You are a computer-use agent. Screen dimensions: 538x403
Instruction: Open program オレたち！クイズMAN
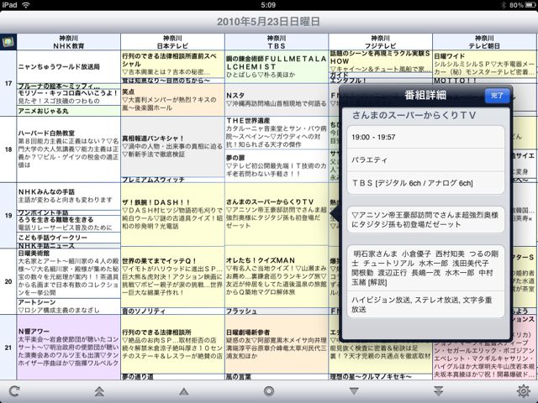pos(277,277)
